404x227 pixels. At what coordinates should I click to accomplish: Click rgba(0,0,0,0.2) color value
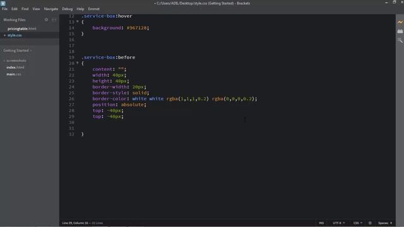click(233, 99)
